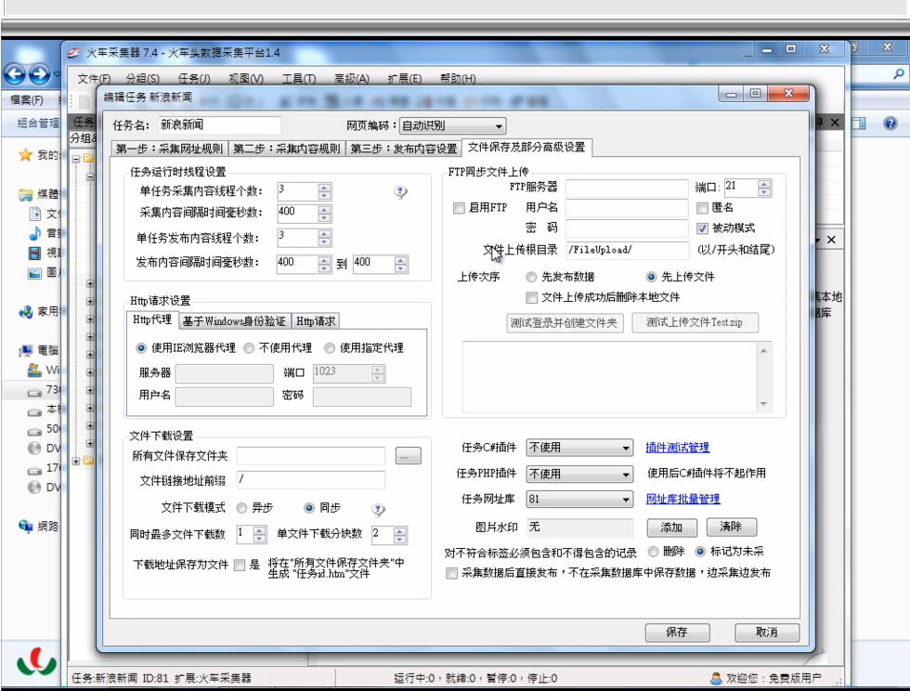Switch to 基于Windows身份验证 tab
The width and height of the screenshot is (910, 691).
pos(234,321)
